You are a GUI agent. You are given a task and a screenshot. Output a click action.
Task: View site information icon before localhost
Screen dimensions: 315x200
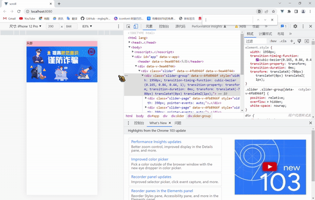tap(27, 12)
